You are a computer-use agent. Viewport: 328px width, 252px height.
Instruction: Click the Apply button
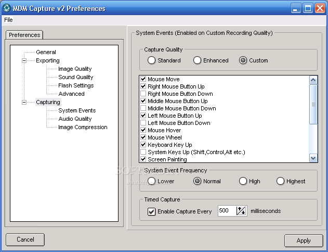(x=304, y=241)
